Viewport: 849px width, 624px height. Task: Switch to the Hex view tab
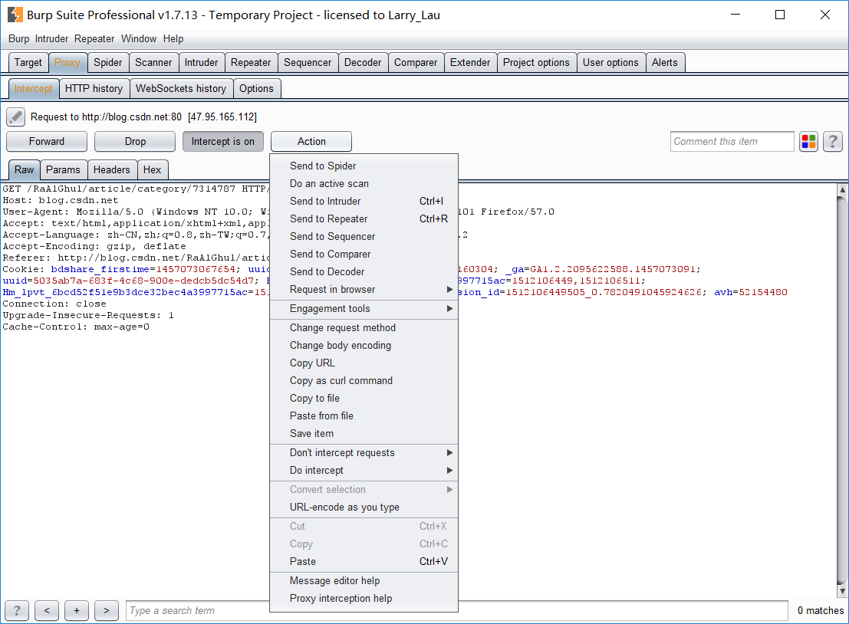point(152,170)
